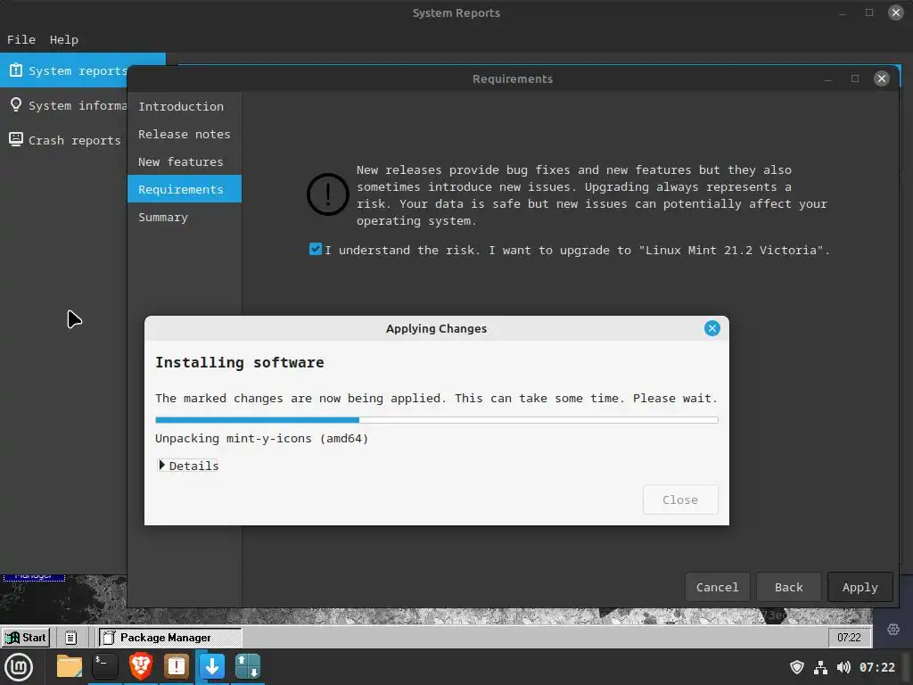Click the Close button in Applying Changes

(680, 499)
